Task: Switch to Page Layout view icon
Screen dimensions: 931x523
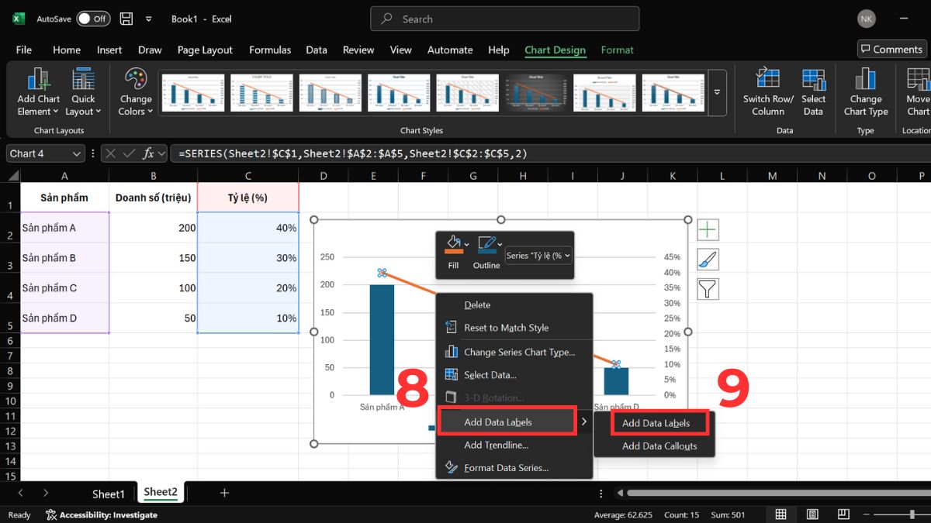Action: click(x=812, y=514)
